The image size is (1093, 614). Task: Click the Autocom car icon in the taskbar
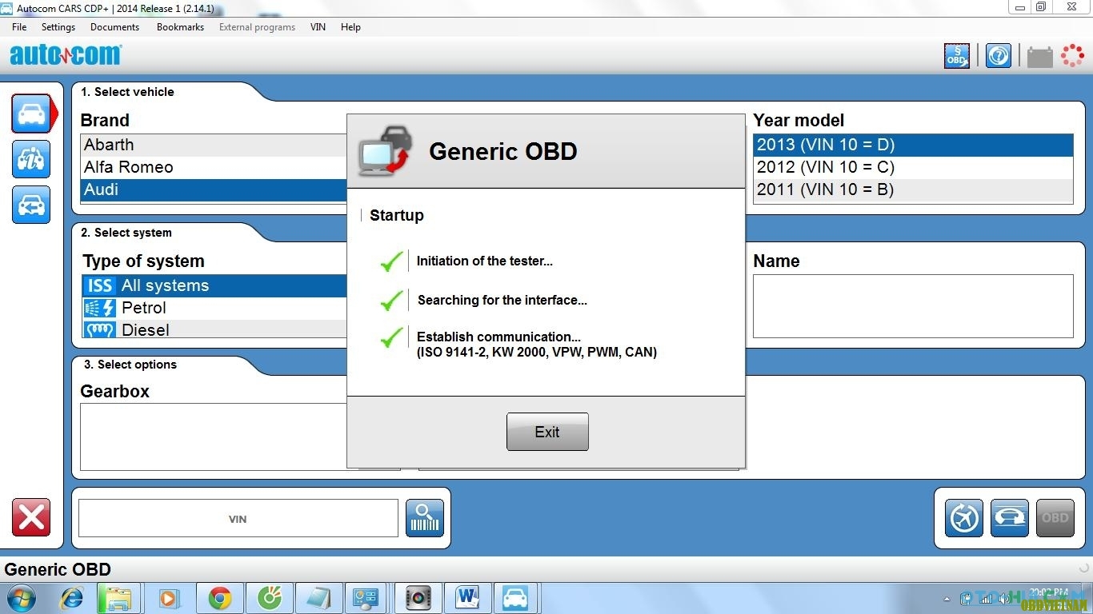click(516, 598)
